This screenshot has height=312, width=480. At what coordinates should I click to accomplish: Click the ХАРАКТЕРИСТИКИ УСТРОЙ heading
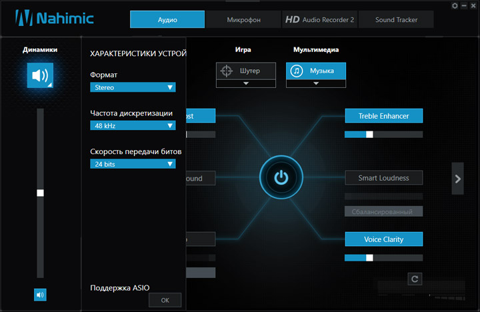(x=138, y=53)
